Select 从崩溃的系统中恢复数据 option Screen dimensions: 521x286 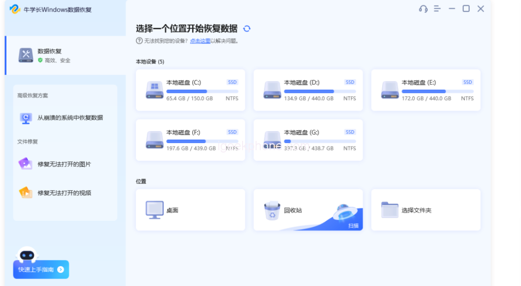click(x=70, y=118)
